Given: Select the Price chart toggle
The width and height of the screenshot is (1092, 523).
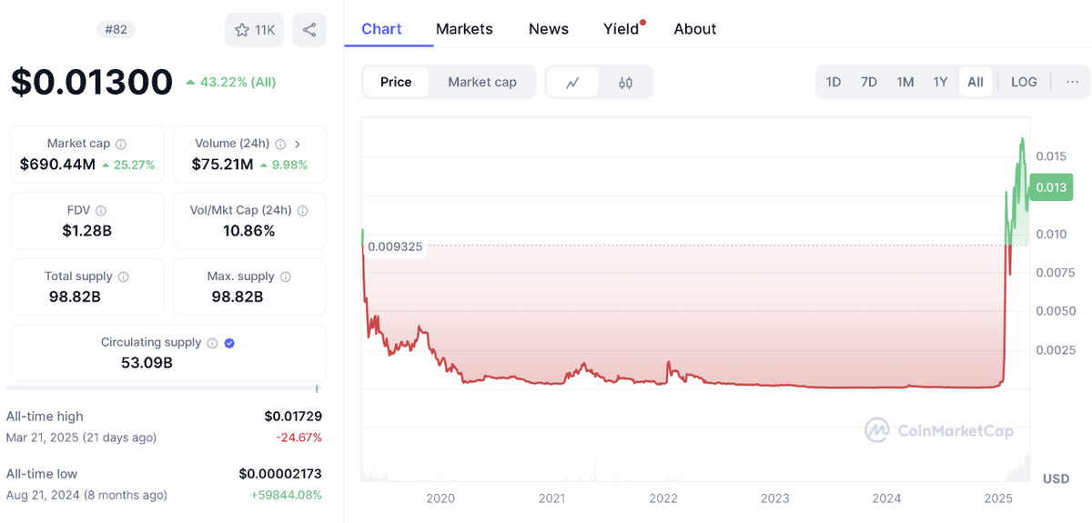Looking at the screenshot, I should (396, 82).
